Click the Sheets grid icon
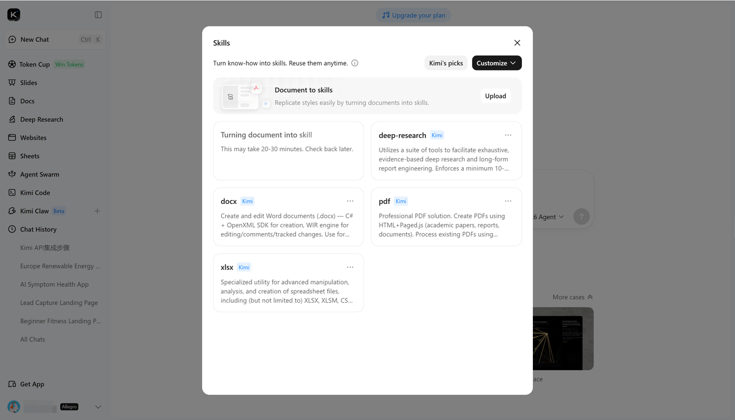The image size is (735, 420). pyautogui.click(x=12, y=156)
